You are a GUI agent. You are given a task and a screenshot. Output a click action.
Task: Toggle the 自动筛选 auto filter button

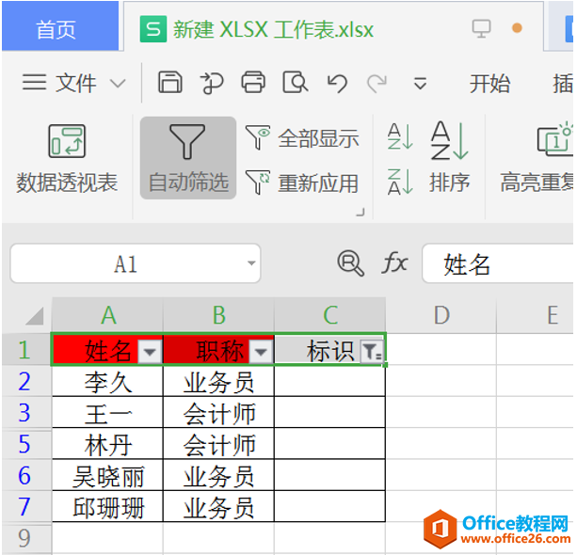(x=188, y=158)
